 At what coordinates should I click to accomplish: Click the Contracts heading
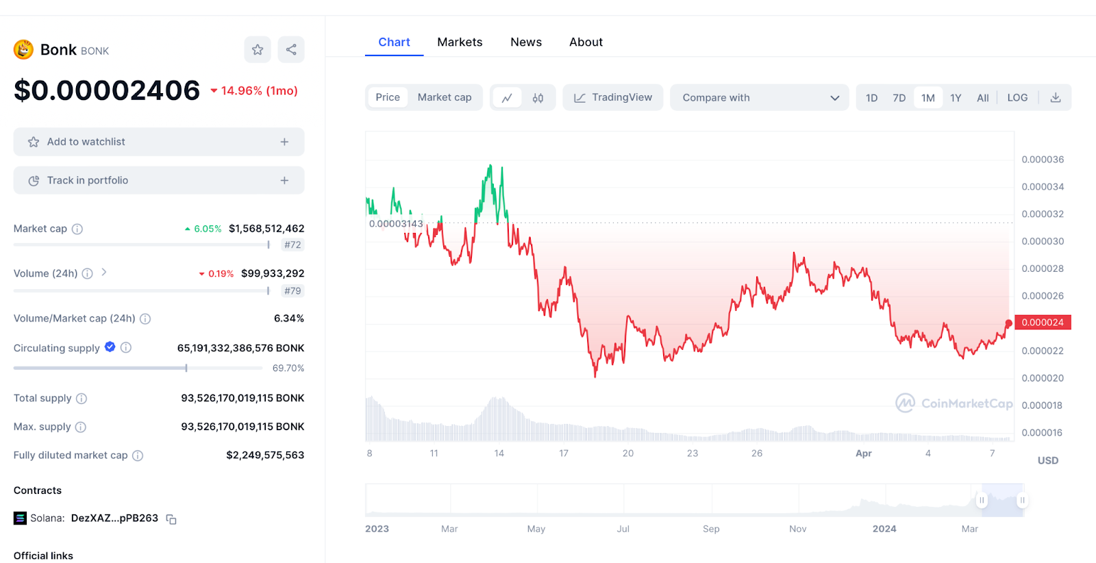point(38,490)
